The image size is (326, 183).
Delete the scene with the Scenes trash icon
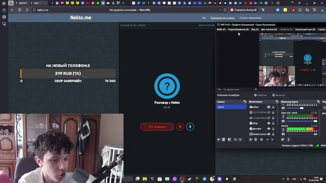(x=224, y=140)
